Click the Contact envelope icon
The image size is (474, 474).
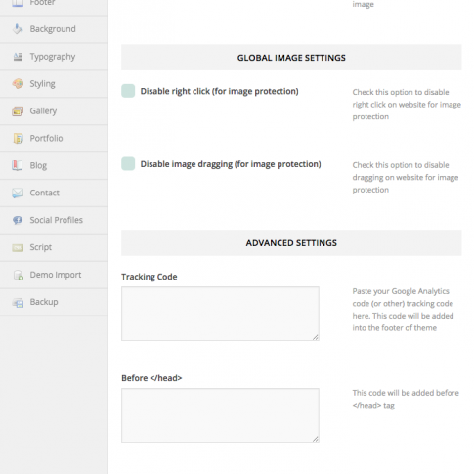point(18,193)
